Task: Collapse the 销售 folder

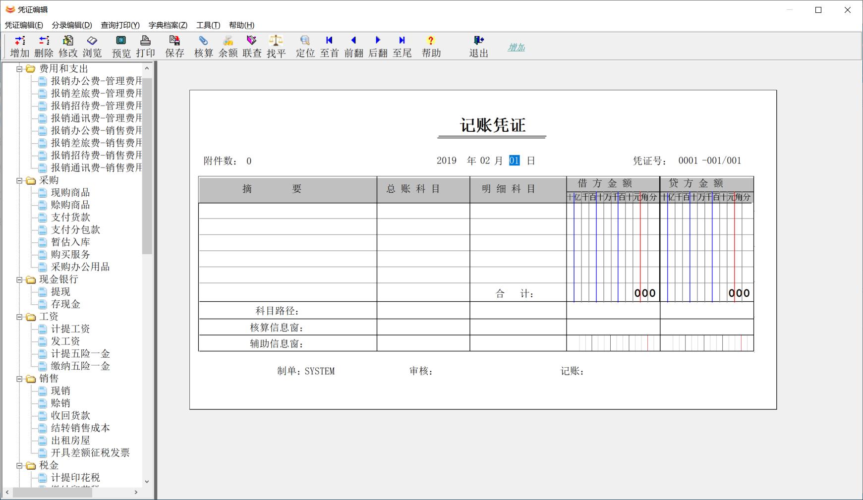Action: (20, 379)
